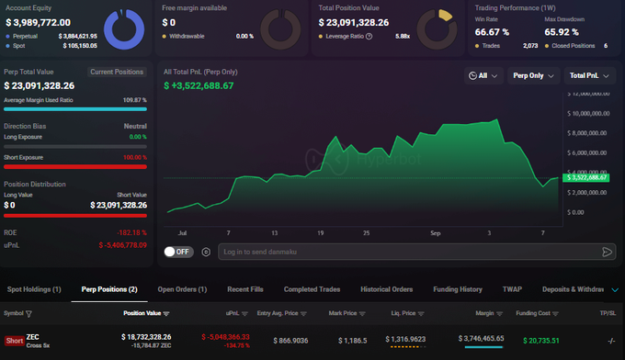The image size is (625, 360).
Task: Click the Account Equity blue donut chart
Action: 124,29
